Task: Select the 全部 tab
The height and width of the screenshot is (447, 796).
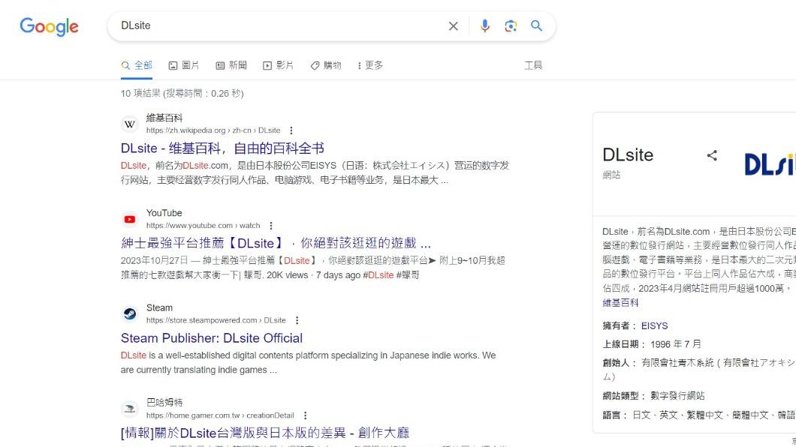Action: point(137,65)
